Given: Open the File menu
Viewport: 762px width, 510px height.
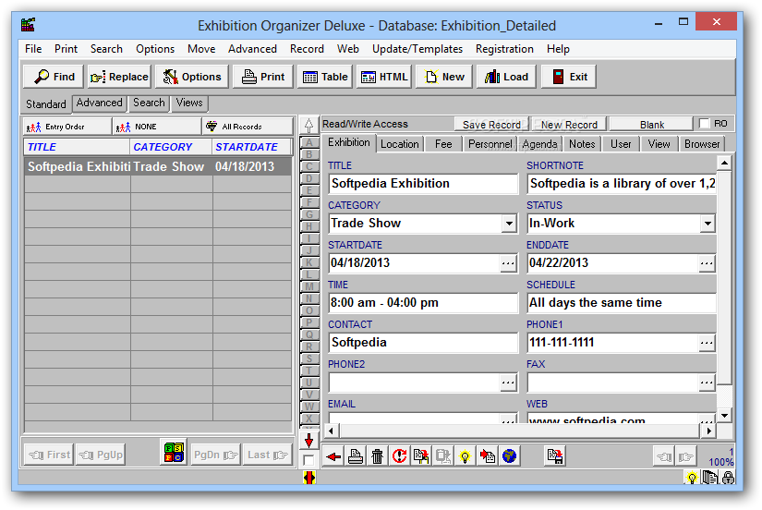Looking at the screenshot, I should (33, 49).
